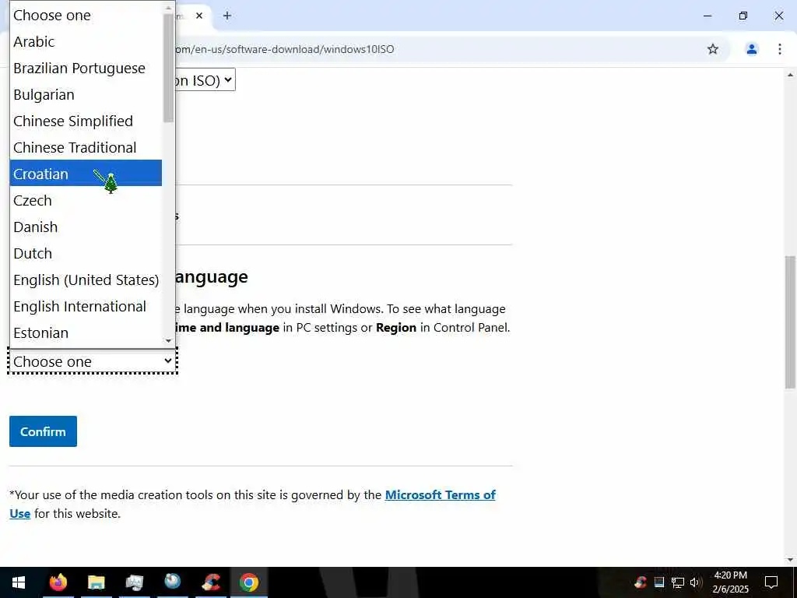Switch to Chrome in the taskbar

click(249, 582)
